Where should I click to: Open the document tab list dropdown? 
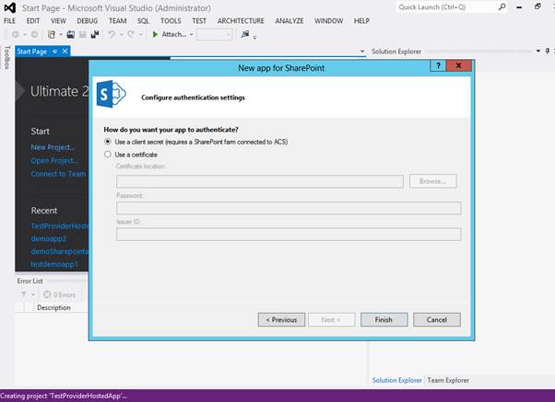click(x=362, y=52)
